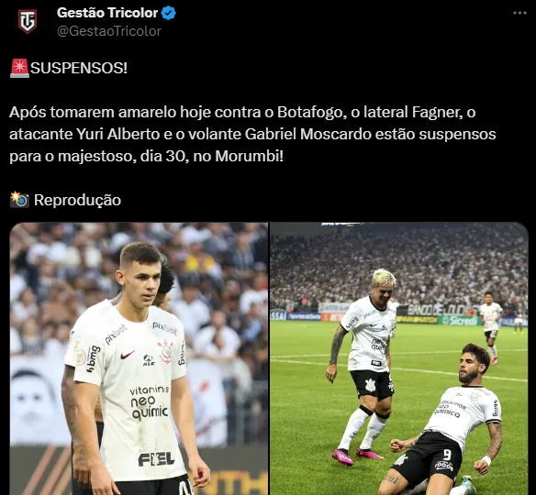Click the Corinthians crest on left jersey
Image resolution: width=536 pixels, height=495 pixels.
[x=166, y=352]
